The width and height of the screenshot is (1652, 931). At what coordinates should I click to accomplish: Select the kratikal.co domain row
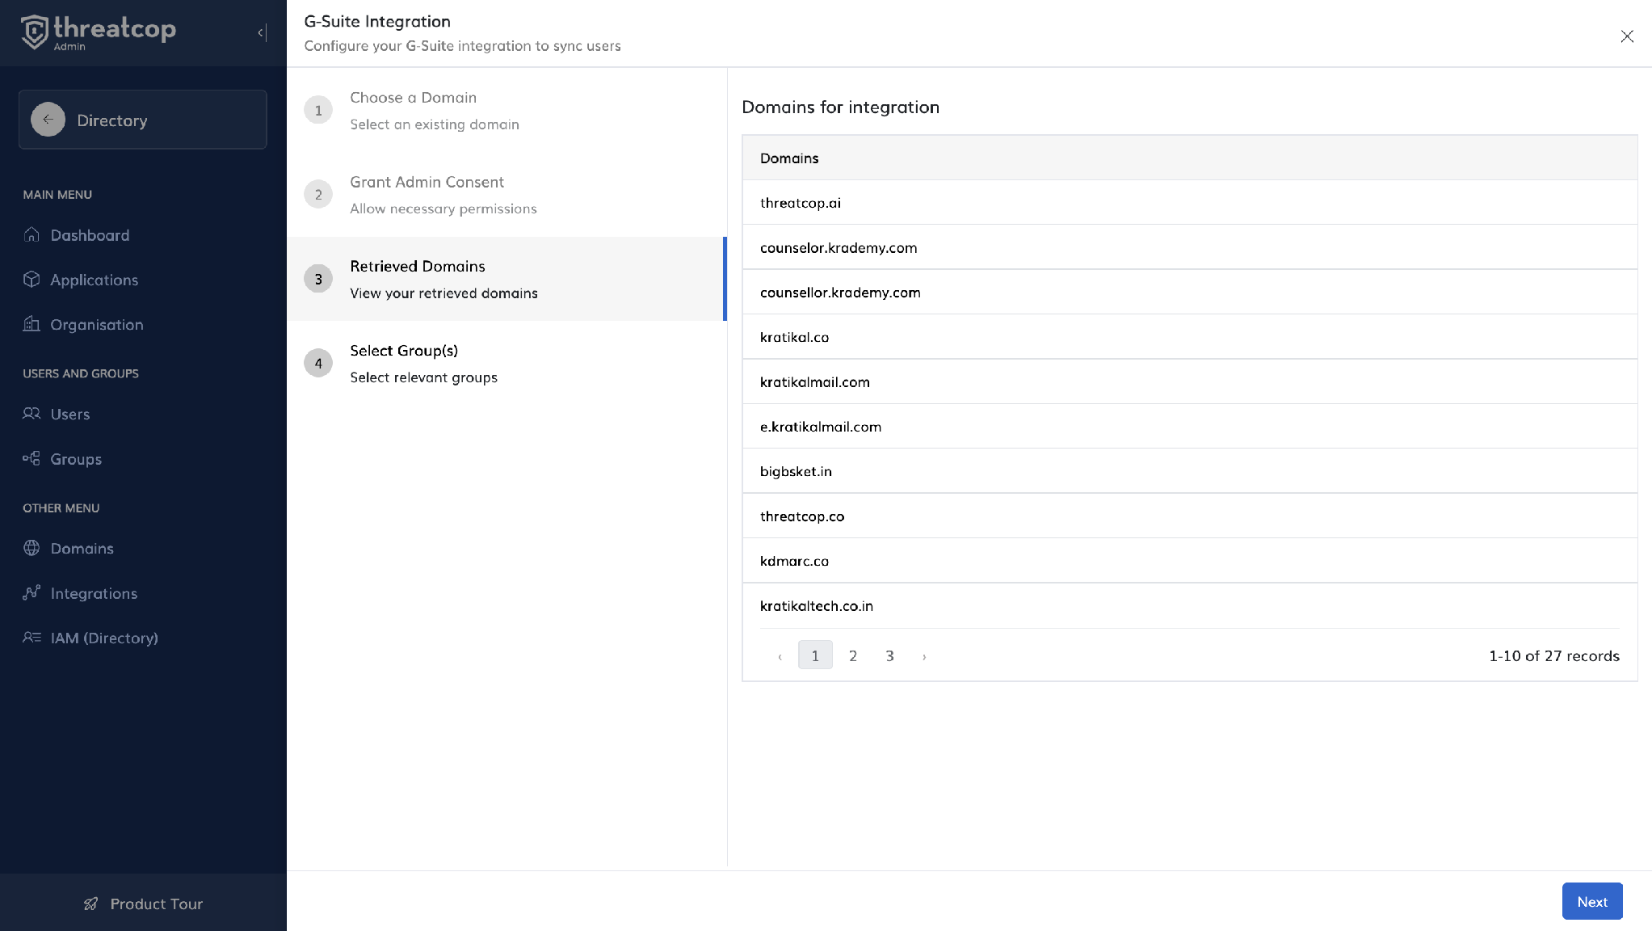coord(1189,337)
